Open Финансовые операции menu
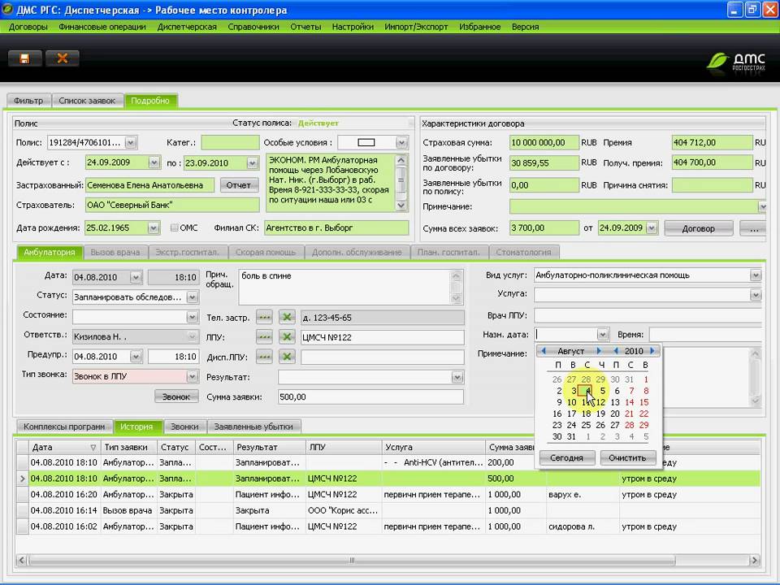 coord(102,27)
